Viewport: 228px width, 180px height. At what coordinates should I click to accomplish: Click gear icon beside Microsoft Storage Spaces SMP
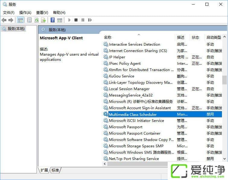click(106, 146)
